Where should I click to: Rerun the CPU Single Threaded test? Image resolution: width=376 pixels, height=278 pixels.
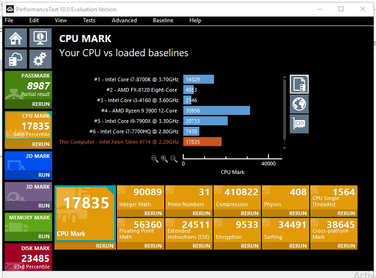[x=346, y=213]
